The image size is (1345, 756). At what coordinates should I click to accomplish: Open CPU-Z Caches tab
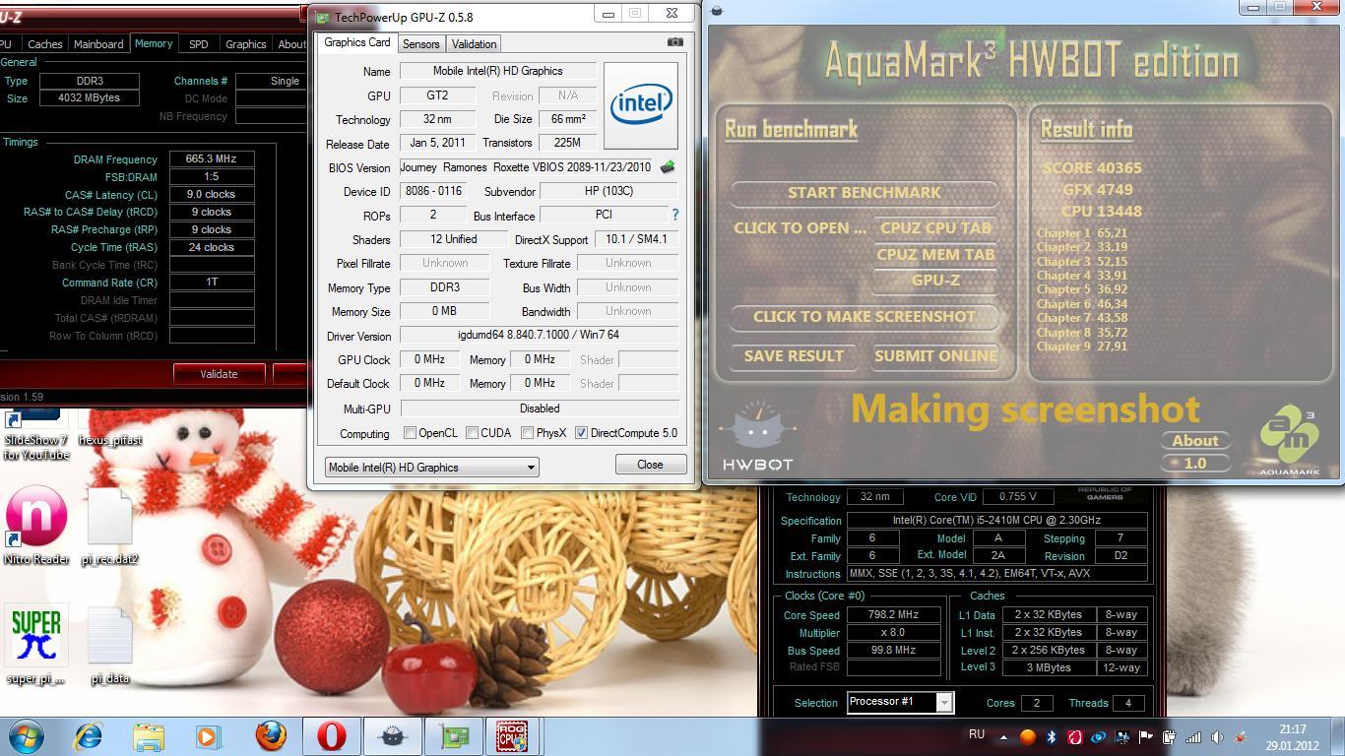pyautogui.click(x=44, y=44)
